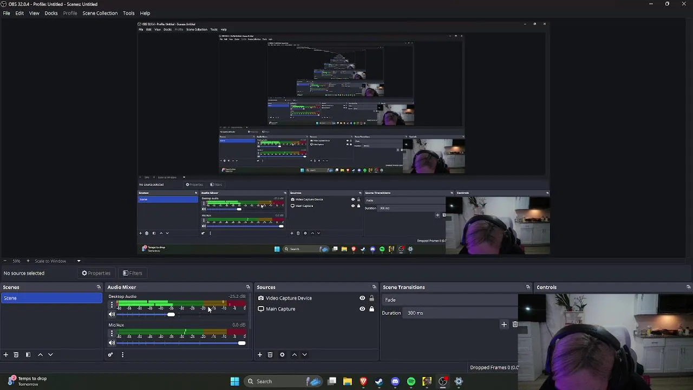Viewport: 693px width, 390px height.
Task: Click OBS Studio icon in taskbar
Action: [x=443, y=381]
